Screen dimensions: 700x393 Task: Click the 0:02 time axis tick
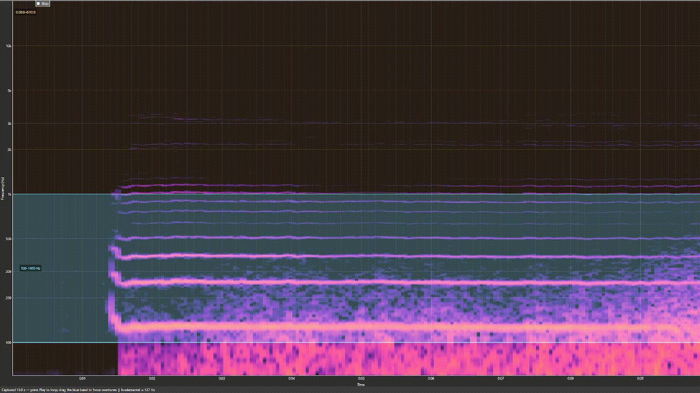pyautogui.click(x=152, y=378)
